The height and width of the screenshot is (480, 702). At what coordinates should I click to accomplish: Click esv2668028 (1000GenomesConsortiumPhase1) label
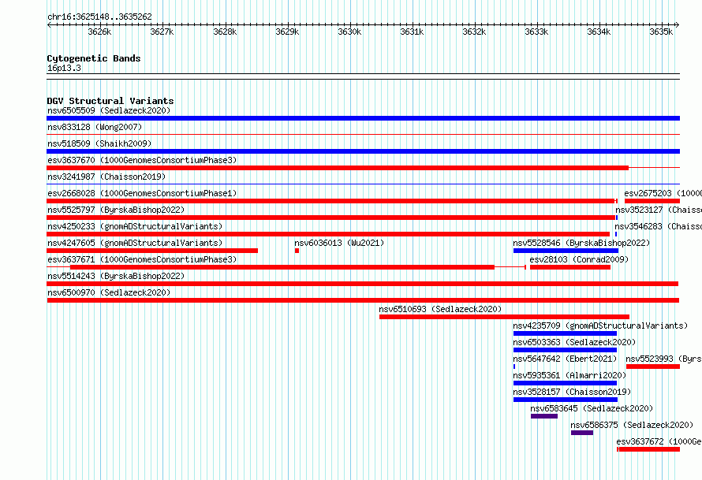point(142,193)
